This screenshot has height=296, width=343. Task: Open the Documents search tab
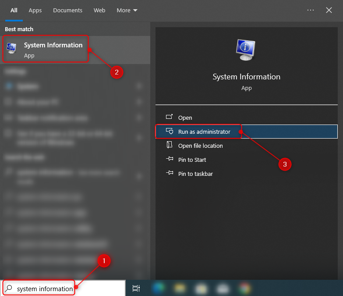(x=67, y=10)
